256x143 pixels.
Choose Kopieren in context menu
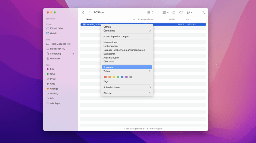click(x=127, y=67)
